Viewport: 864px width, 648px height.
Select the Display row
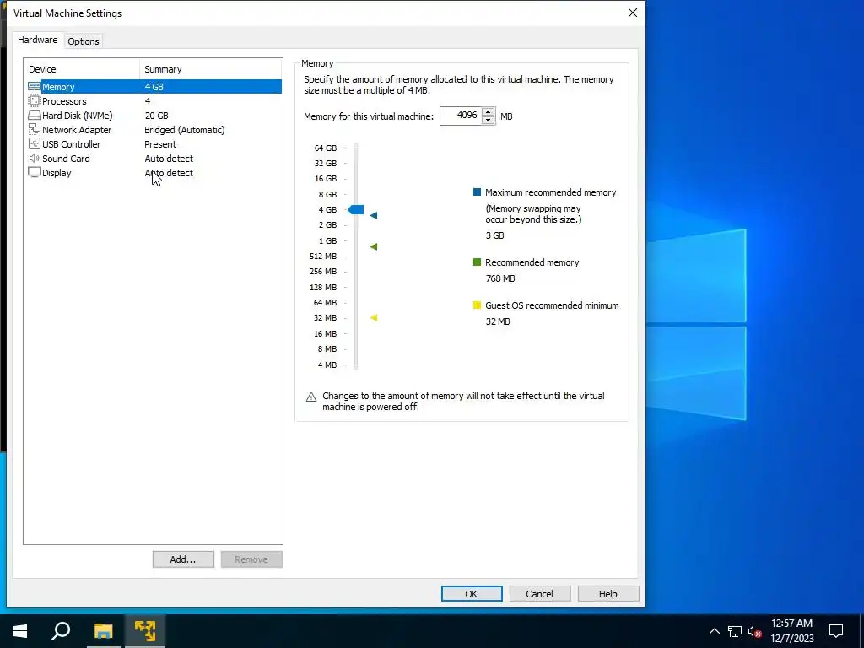154,172
